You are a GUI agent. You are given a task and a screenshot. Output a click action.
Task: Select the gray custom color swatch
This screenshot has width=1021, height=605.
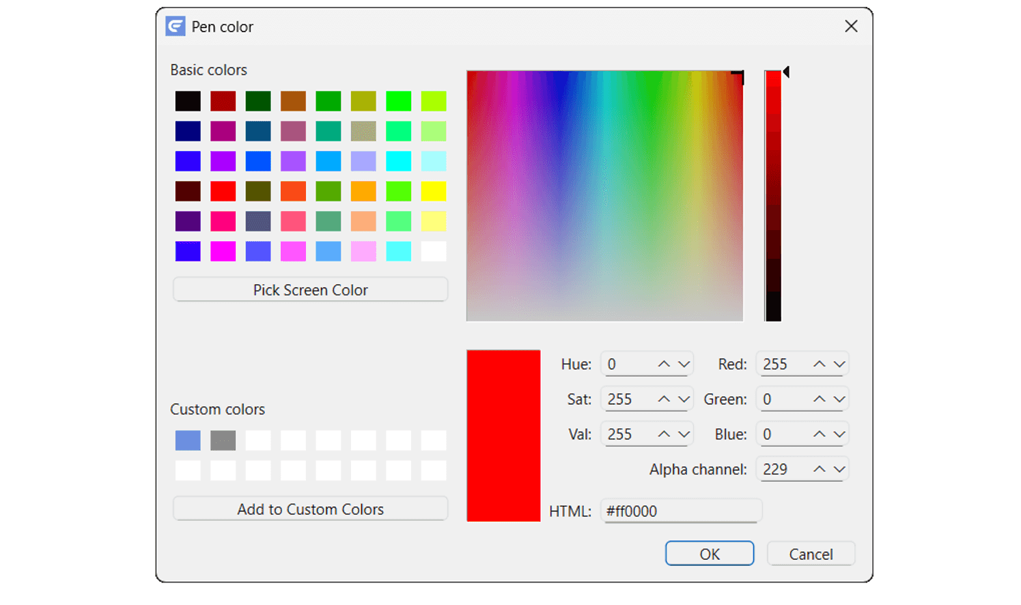point(223,440)
